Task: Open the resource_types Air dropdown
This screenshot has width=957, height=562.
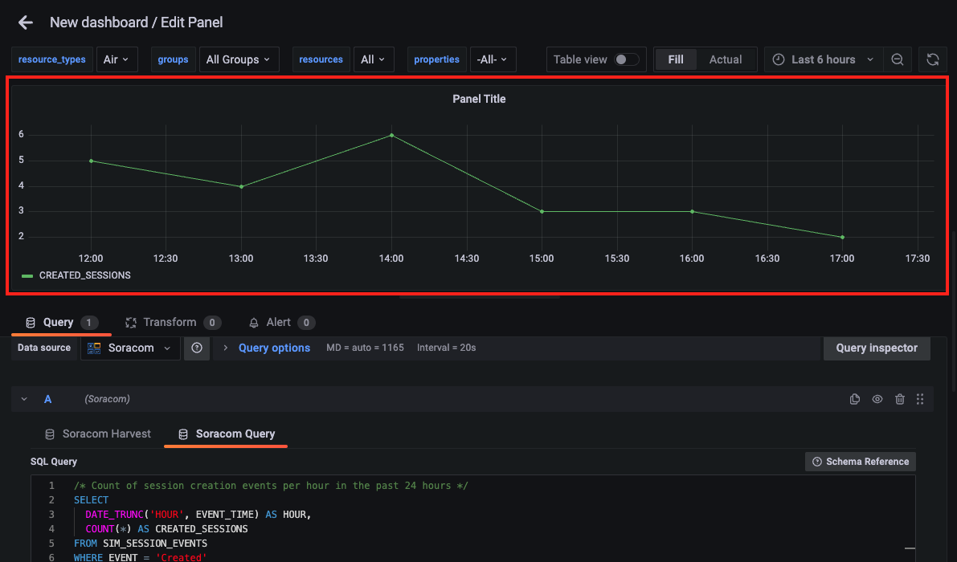Action: (117, 59)
